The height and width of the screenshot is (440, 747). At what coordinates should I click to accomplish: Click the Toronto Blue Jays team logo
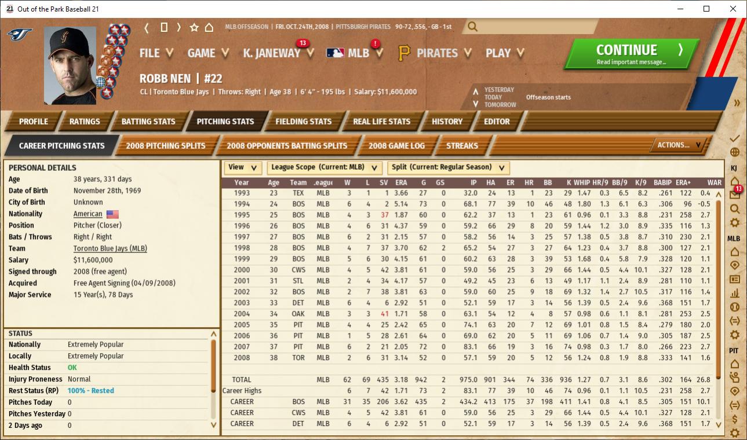(20, 35)
